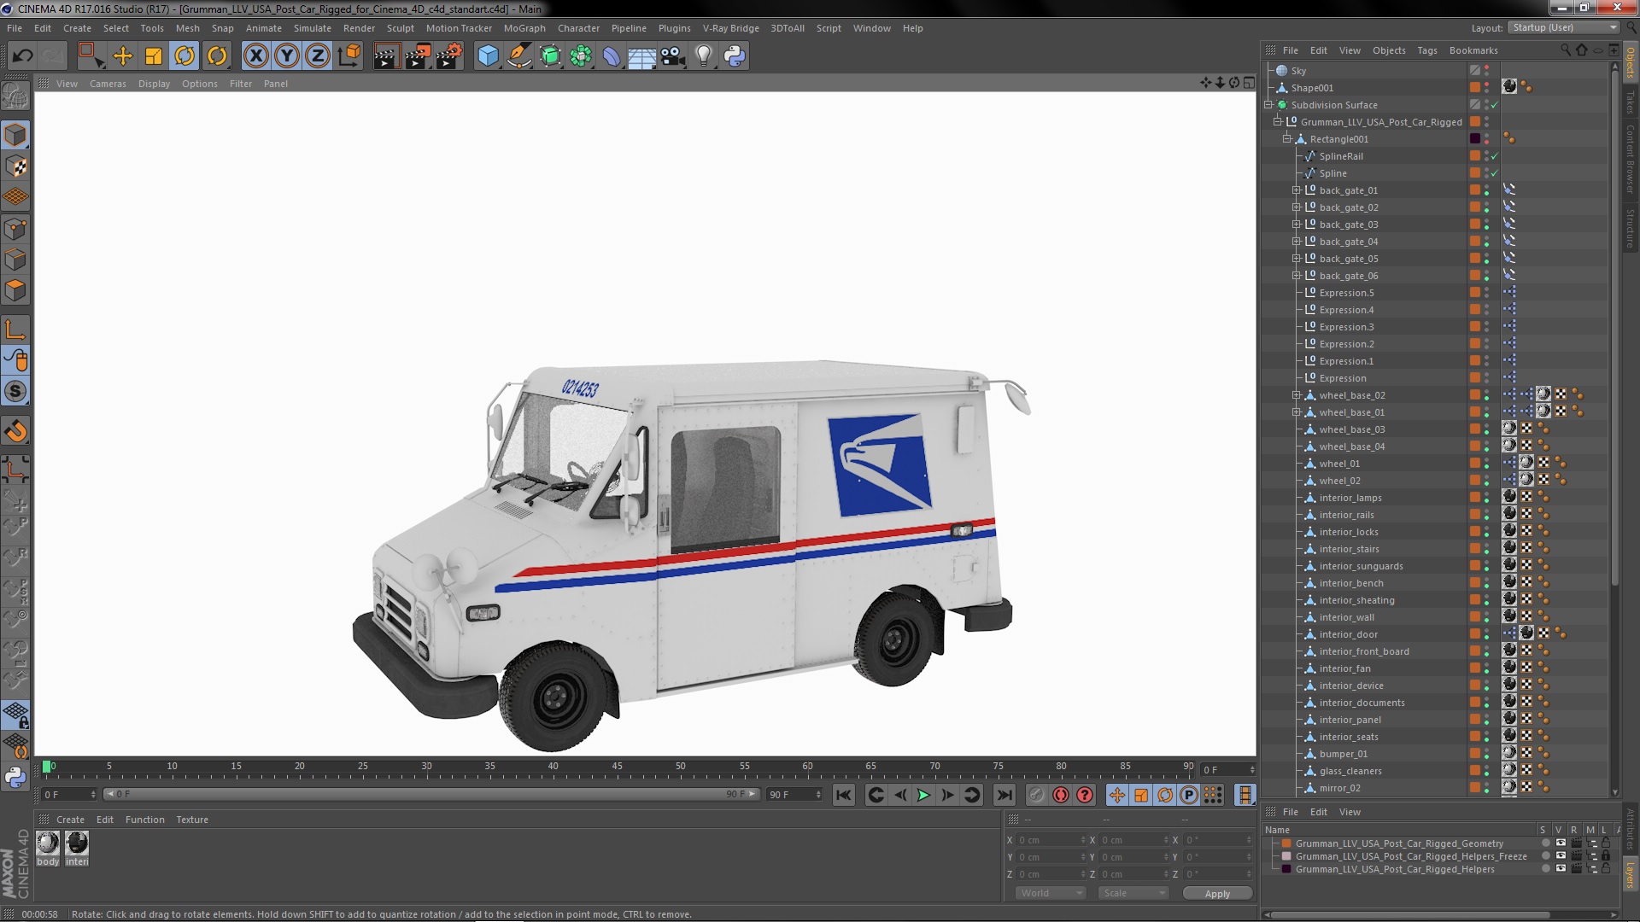
Task: Open Edit Render Settings icon
Action: [x=448, y=56]
